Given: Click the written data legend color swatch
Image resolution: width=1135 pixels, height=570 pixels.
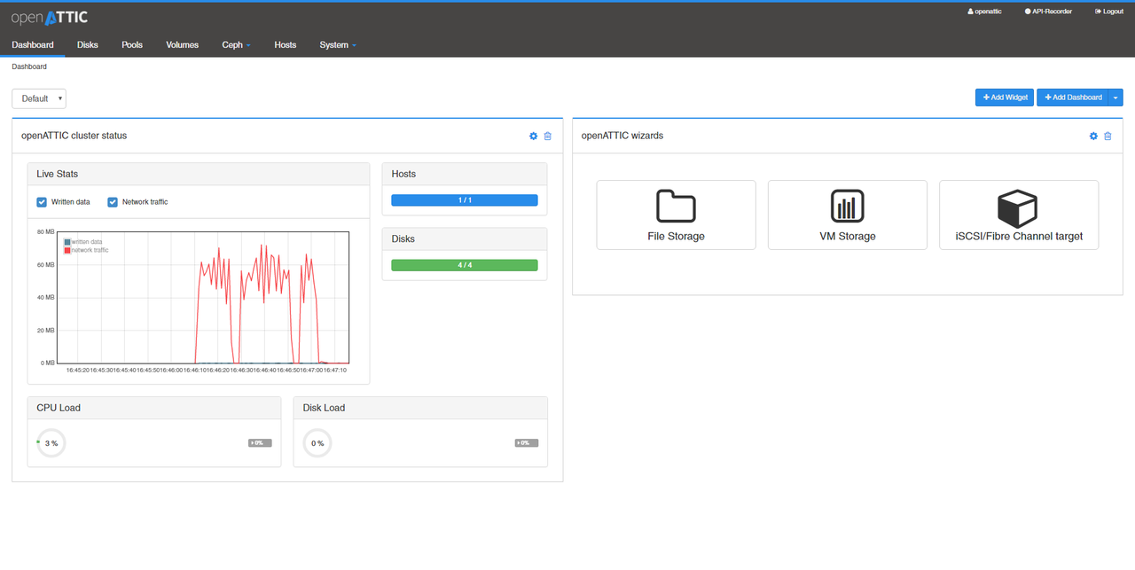Looking at the screenshot, I should pyautogui.click(x=67, y=242).
